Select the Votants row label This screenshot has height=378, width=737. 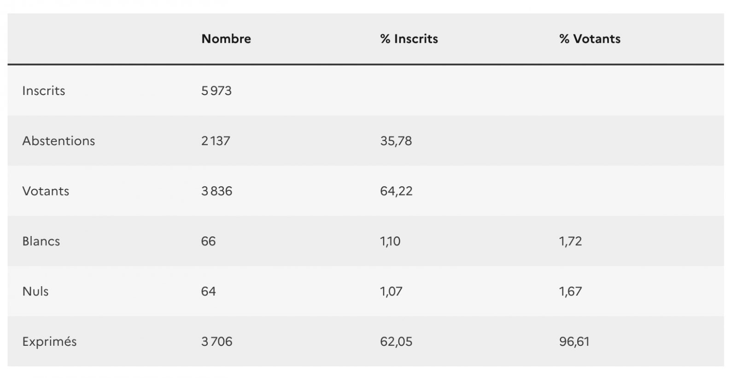pos(46,191)
